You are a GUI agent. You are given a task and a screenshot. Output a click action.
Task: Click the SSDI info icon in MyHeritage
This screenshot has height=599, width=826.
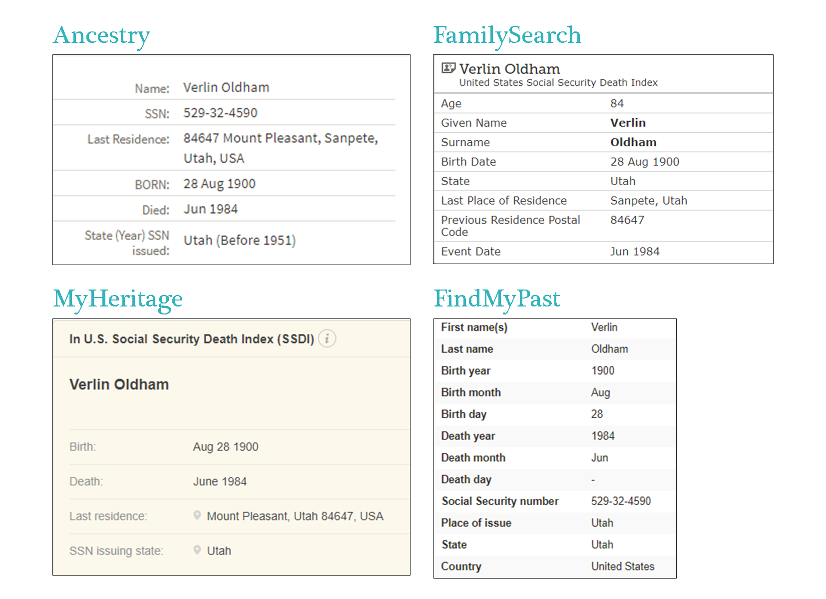(327, 338)
